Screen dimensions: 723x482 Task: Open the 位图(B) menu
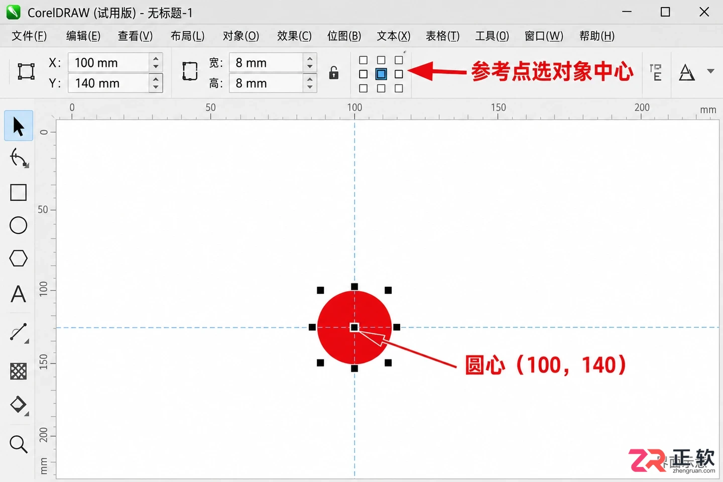click(x=344, y=36)
